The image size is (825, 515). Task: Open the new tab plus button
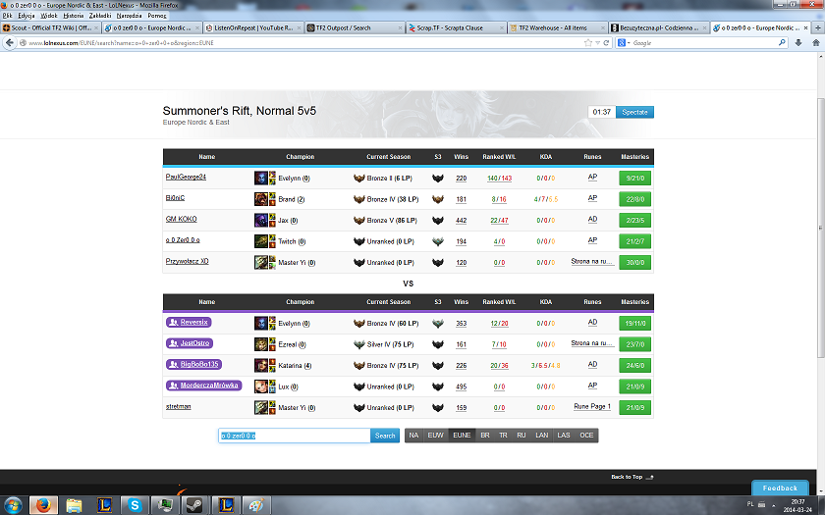coord(818,27)
